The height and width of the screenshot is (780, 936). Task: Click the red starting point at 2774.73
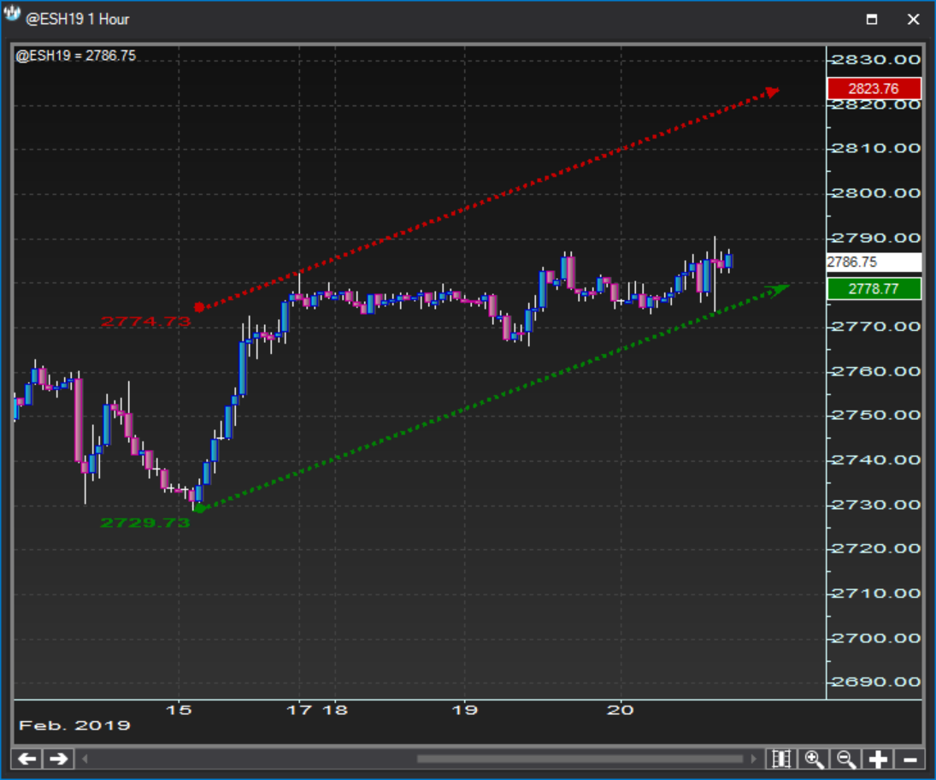[199, 307]
